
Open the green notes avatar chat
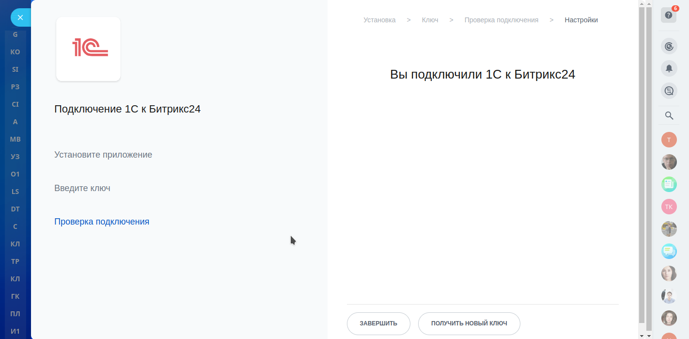(x=669, y=184)
